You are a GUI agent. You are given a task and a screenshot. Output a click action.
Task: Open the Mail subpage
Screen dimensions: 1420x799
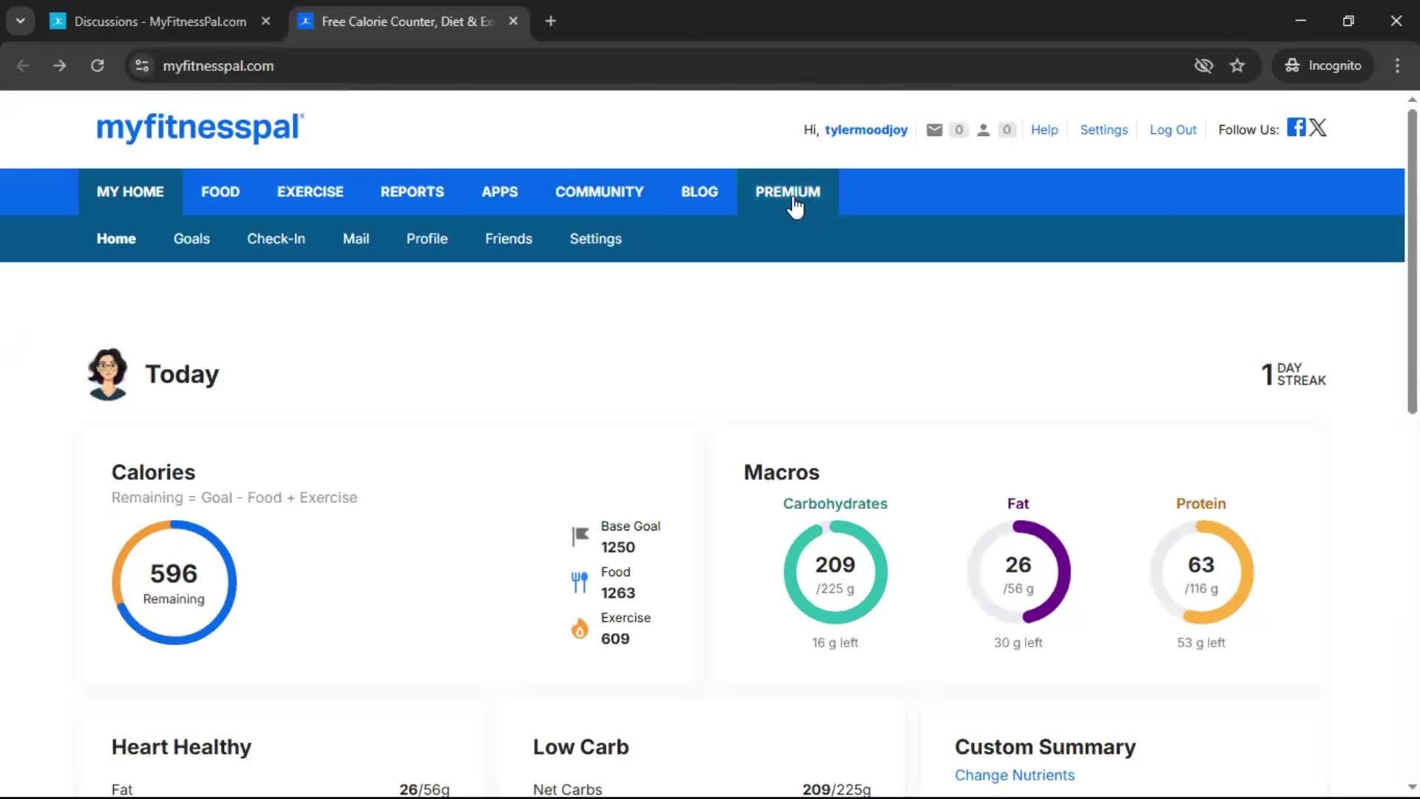[x=356, y=239]
